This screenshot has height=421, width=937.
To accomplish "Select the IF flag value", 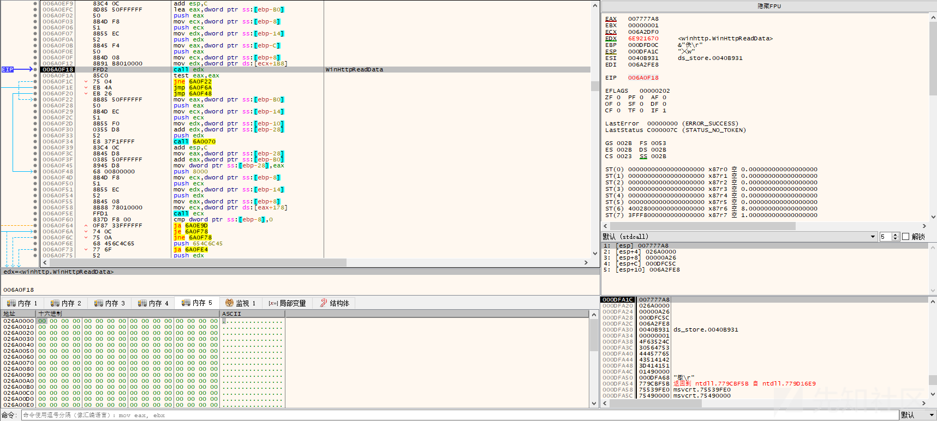I will tap(664, 111).
